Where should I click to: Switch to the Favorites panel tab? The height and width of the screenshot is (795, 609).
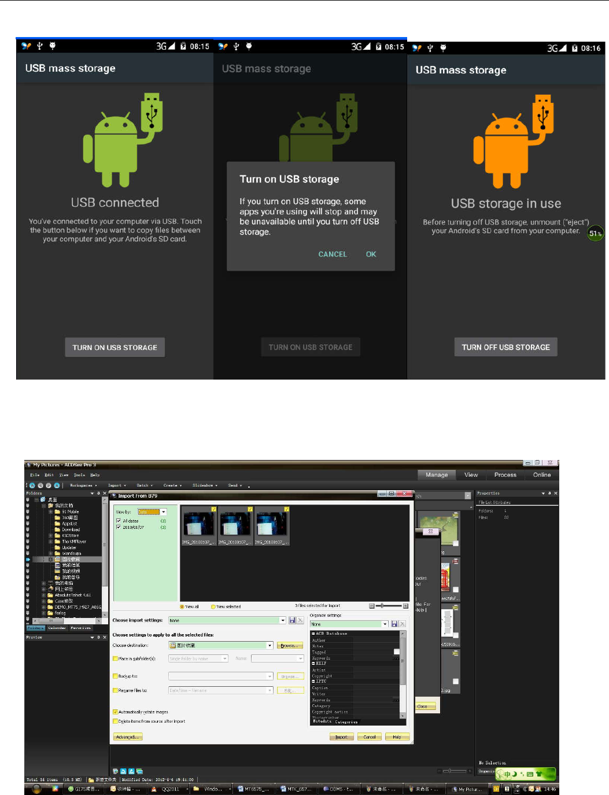(80, 628)
